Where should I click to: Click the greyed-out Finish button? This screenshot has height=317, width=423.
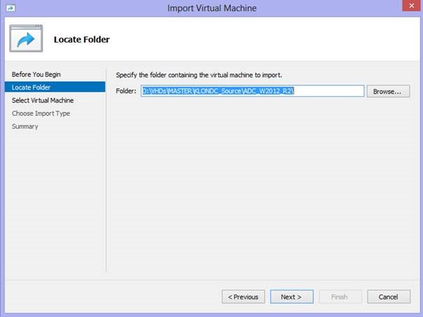pos(340,297)
